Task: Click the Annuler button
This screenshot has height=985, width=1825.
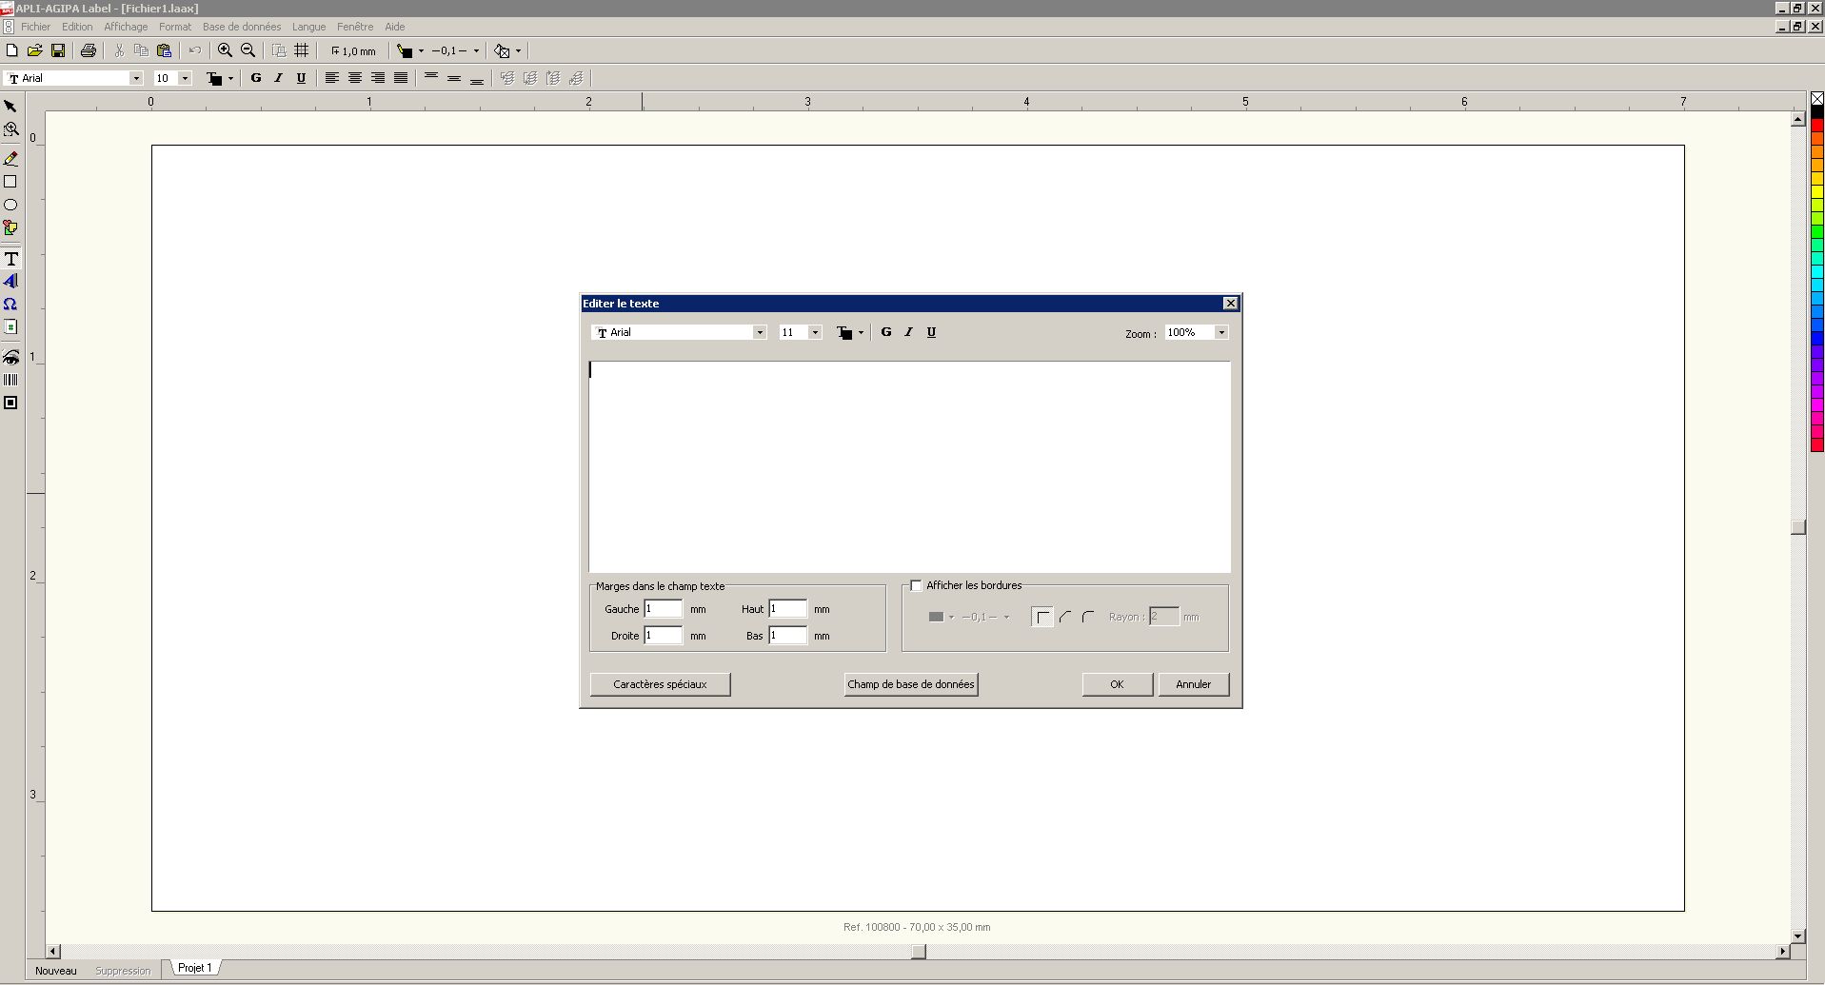Action: 1193,684
